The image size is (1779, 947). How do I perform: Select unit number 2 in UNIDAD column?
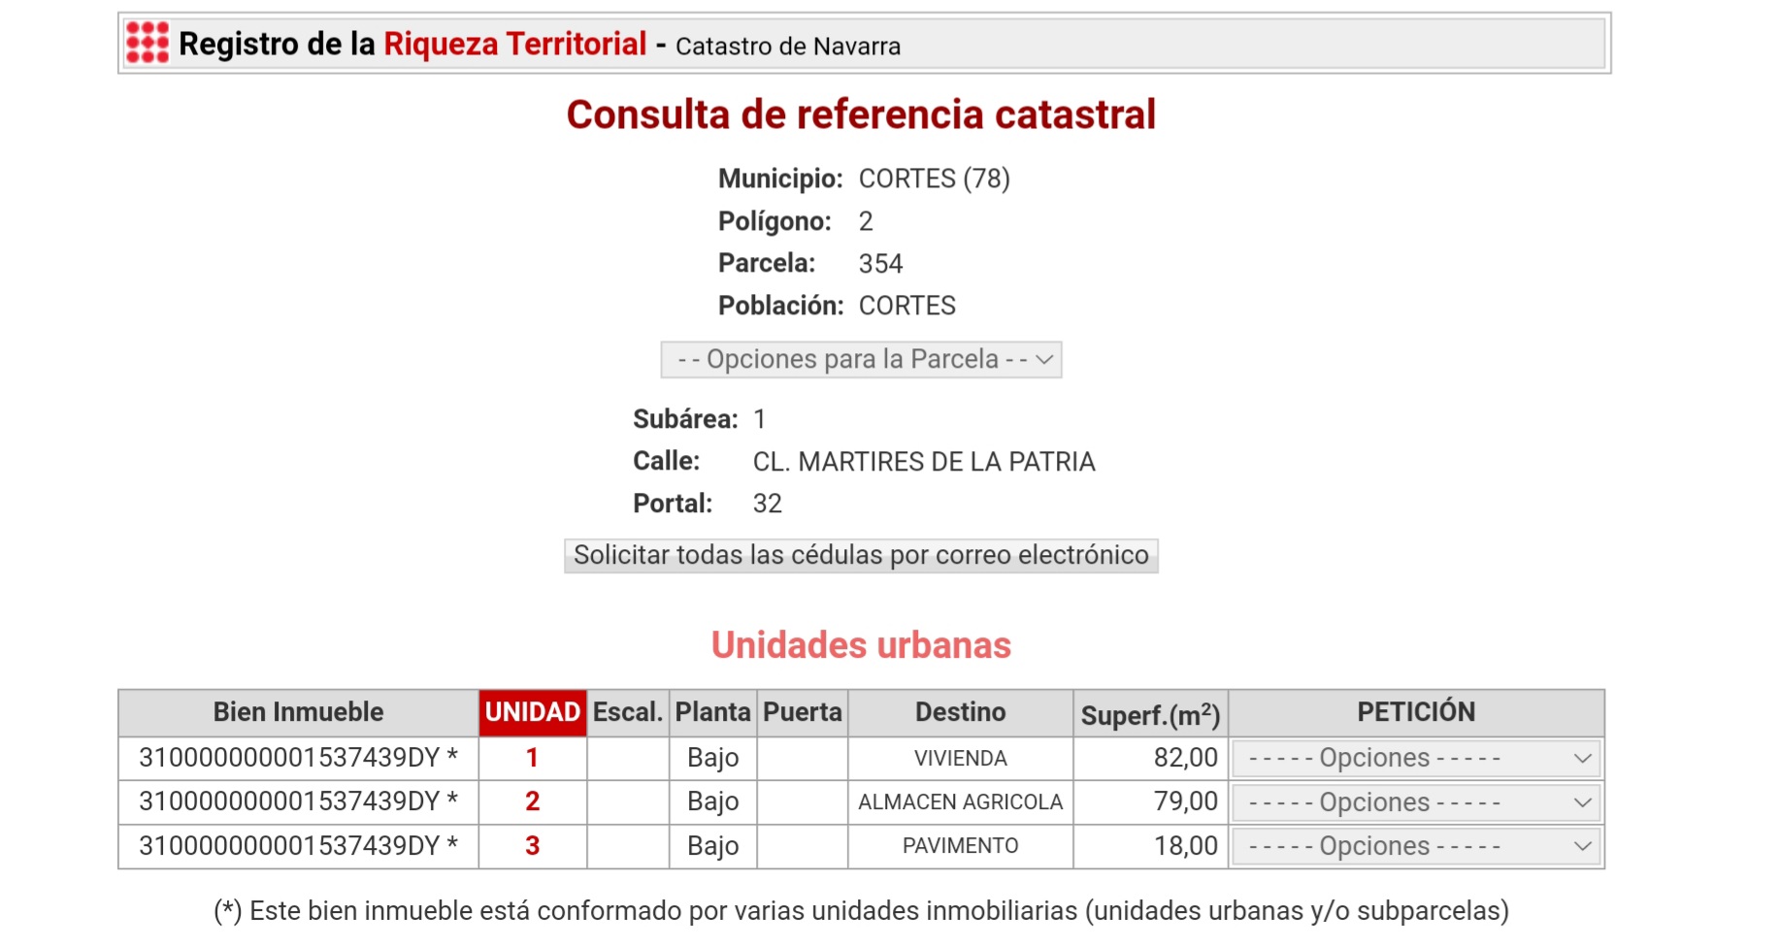click(532, 801)
